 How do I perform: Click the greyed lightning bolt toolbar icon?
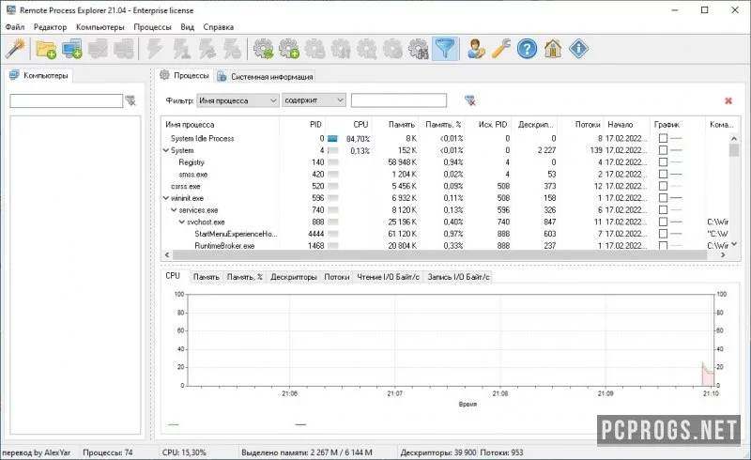click(155, 49)
